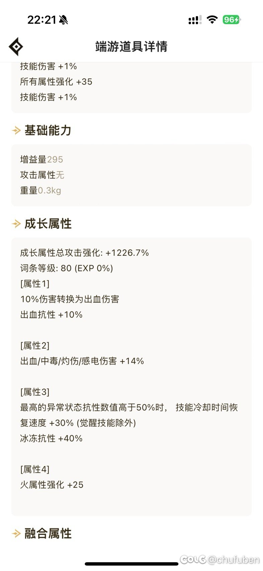Tap the diamond logo icon in header
Image resolution: width=263 pixels, height=571 pixels.
[x=16, y=47]
